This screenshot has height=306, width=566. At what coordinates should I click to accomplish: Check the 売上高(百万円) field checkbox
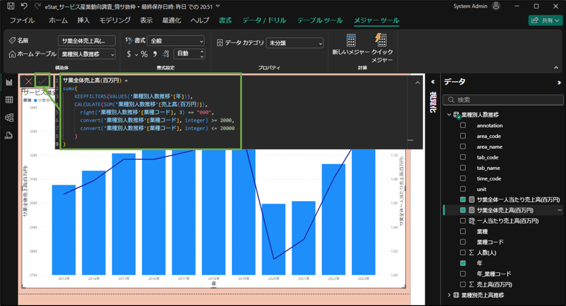[463, 284]
